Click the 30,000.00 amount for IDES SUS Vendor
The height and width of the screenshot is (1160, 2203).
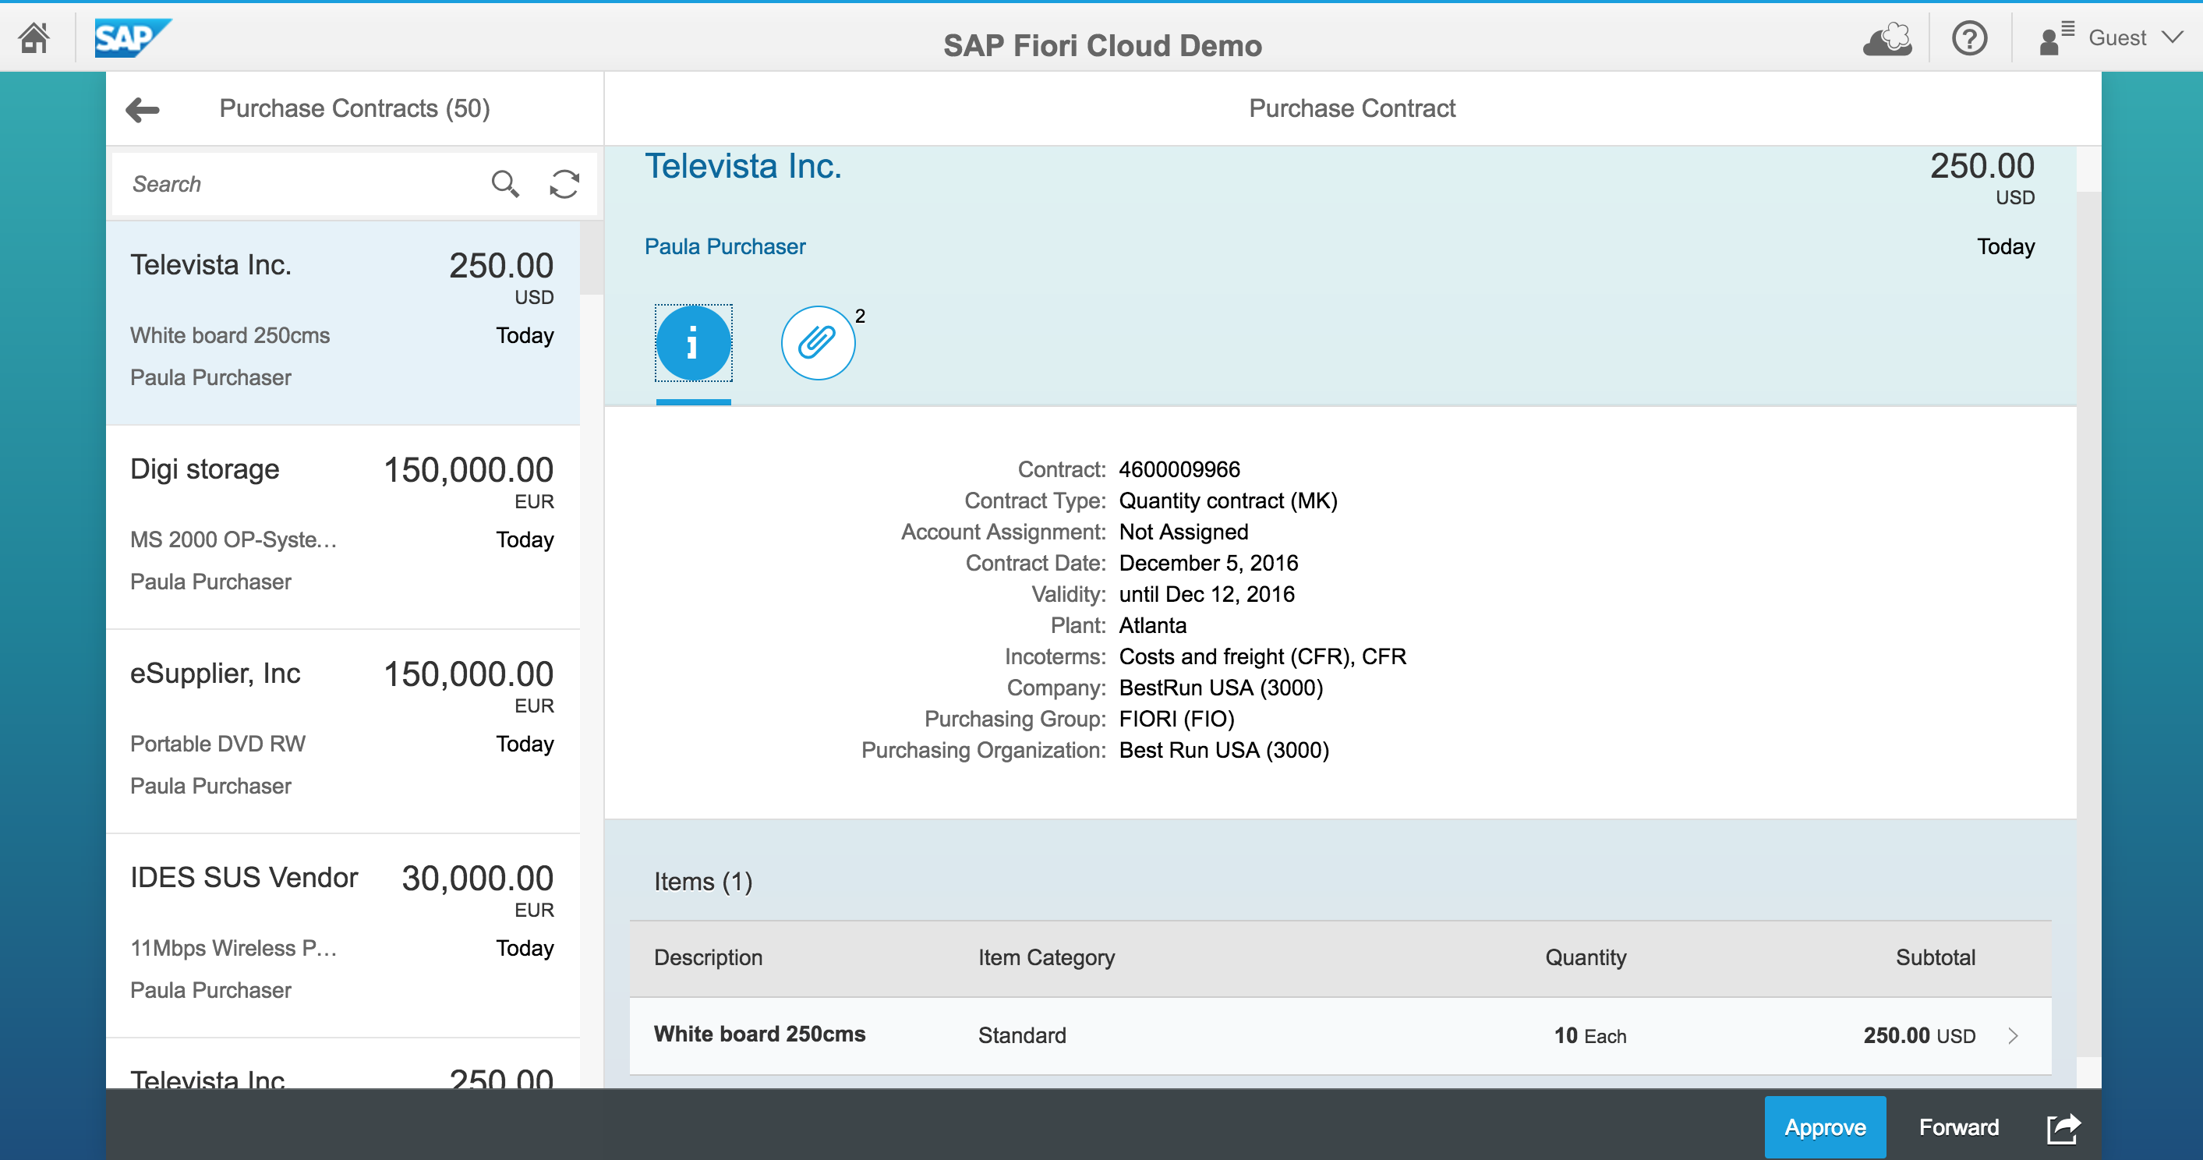[477, 879]
